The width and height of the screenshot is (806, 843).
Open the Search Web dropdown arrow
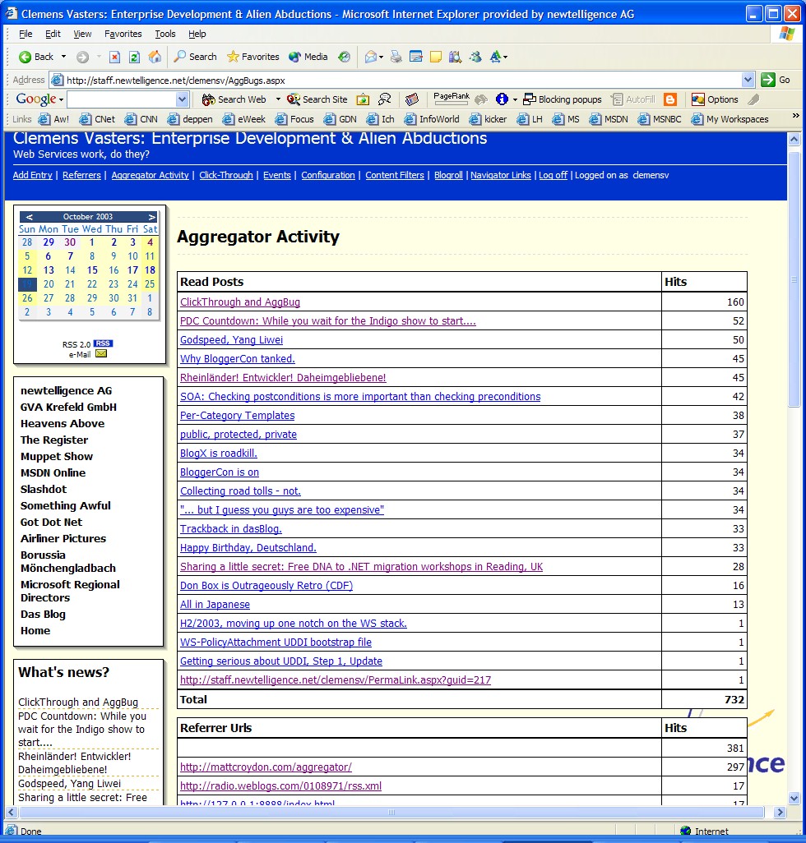click(278, 99)
